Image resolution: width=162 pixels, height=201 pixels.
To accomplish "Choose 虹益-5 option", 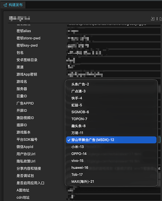I will 111,105.
